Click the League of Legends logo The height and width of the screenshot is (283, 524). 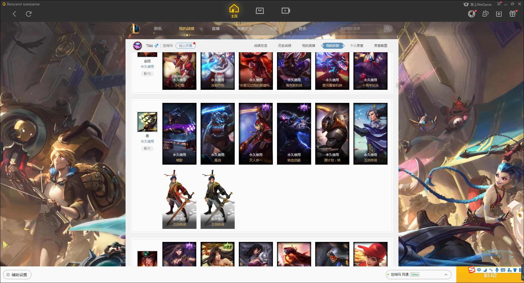(x=135, y=29)
